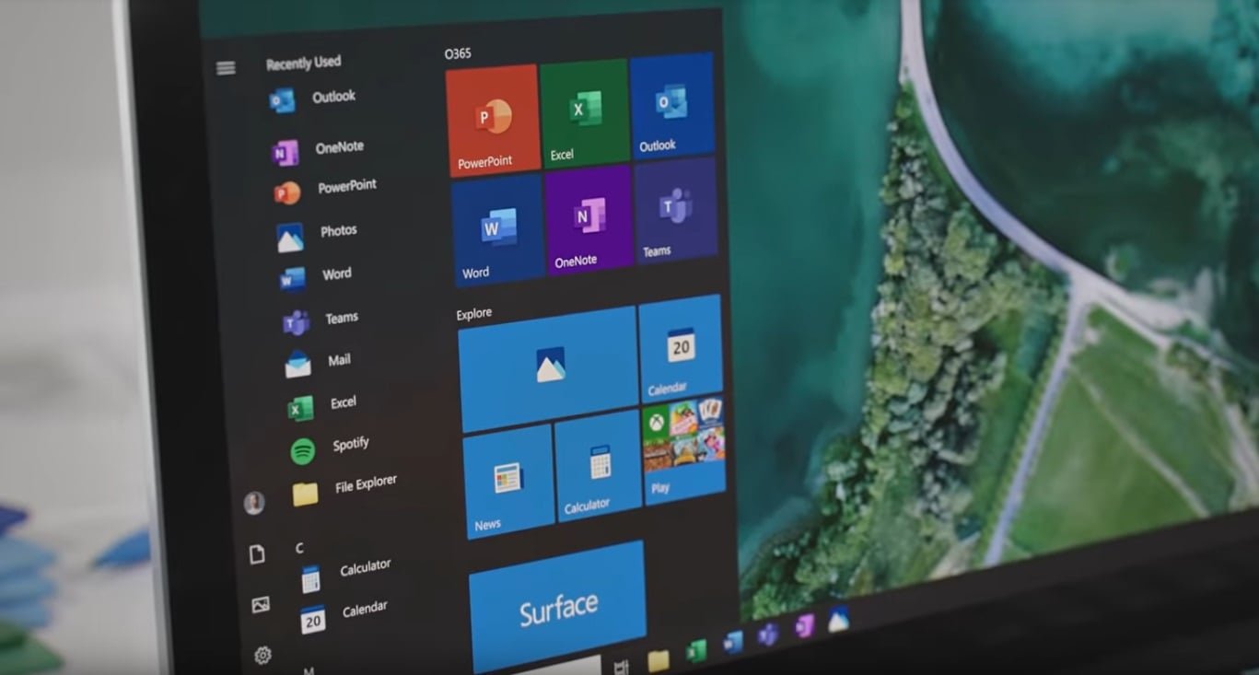Open Teams in the Recently Used list

321,320
